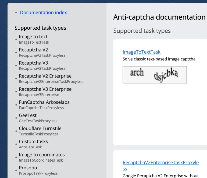This screenshot has height=178, width=207.
Task: Select RecaptchaV3Enterprise subtitle text
Action: (x=39, y=95)
